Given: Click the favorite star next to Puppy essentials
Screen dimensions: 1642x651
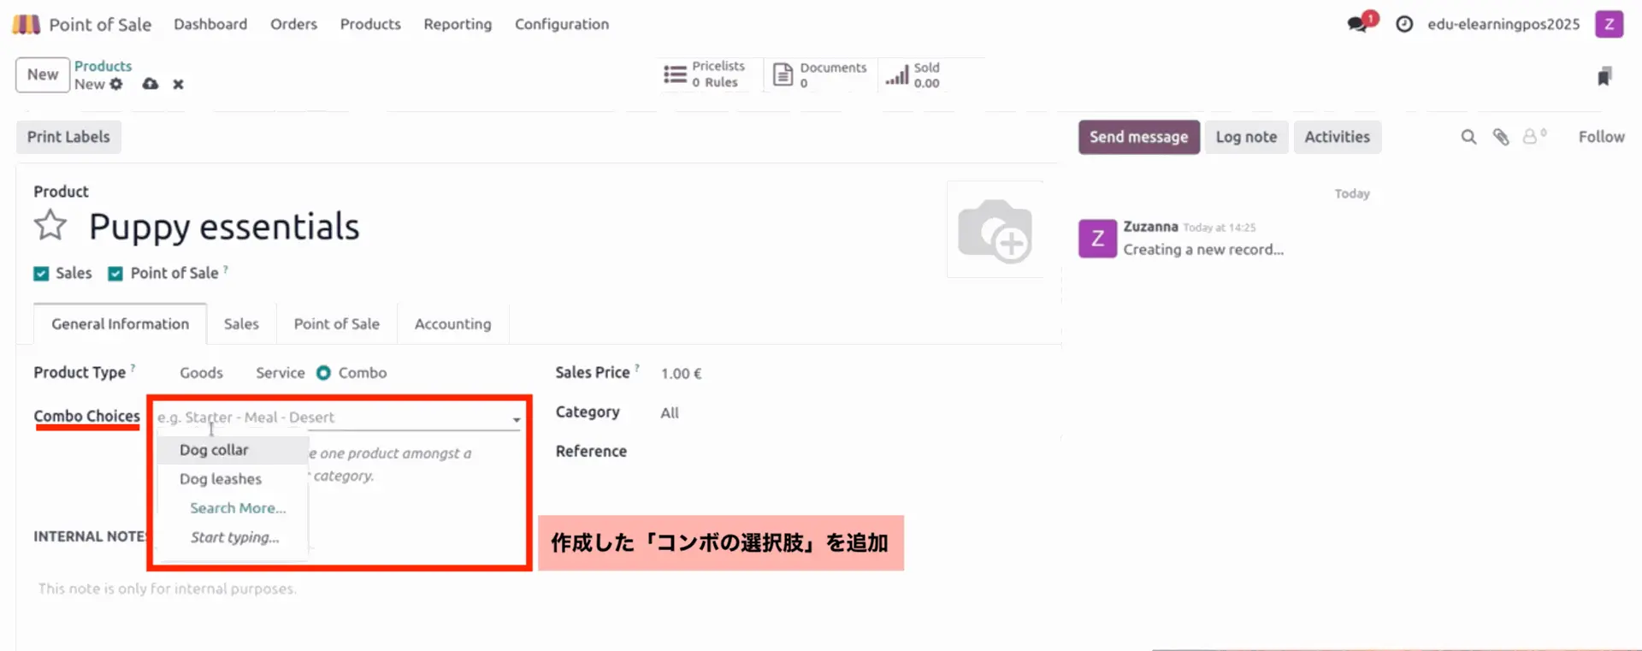Looking at the screenshot, I should [x=50, y=226].
